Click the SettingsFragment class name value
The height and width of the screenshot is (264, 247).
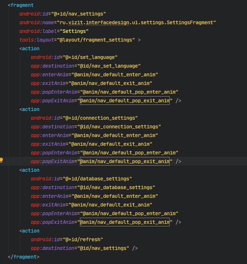pyautogui.click(x=136, y=22)
